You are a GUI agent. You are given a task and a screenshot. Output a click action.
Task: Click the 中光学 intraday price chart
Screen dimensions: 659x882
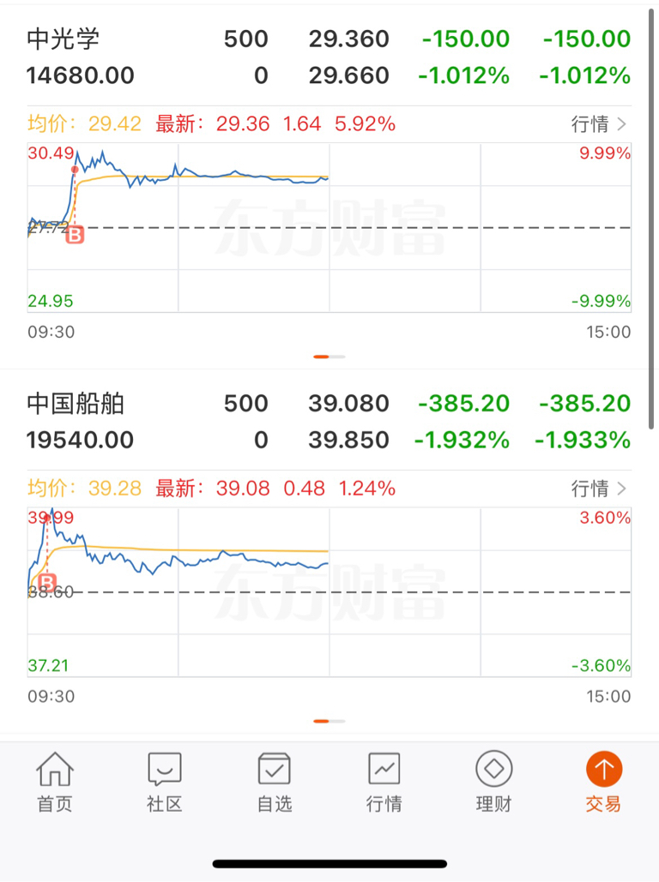coord(329,228)
